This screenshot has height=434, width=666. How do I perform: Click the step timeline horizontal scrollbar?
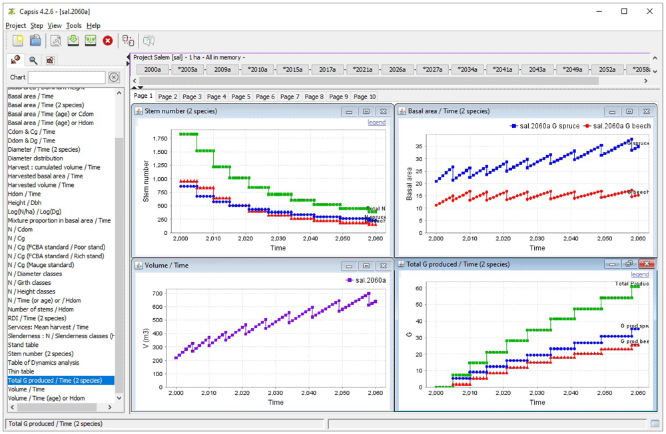point(368,81)
